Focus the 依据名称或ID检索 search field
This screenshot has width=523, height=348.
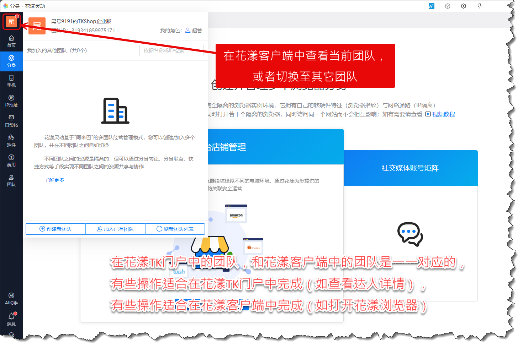click(x=171, y=50)
